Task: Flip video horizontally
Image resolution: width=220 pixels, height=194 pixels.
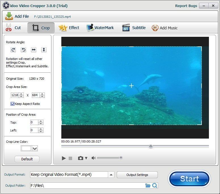Action: pos(34,50)
